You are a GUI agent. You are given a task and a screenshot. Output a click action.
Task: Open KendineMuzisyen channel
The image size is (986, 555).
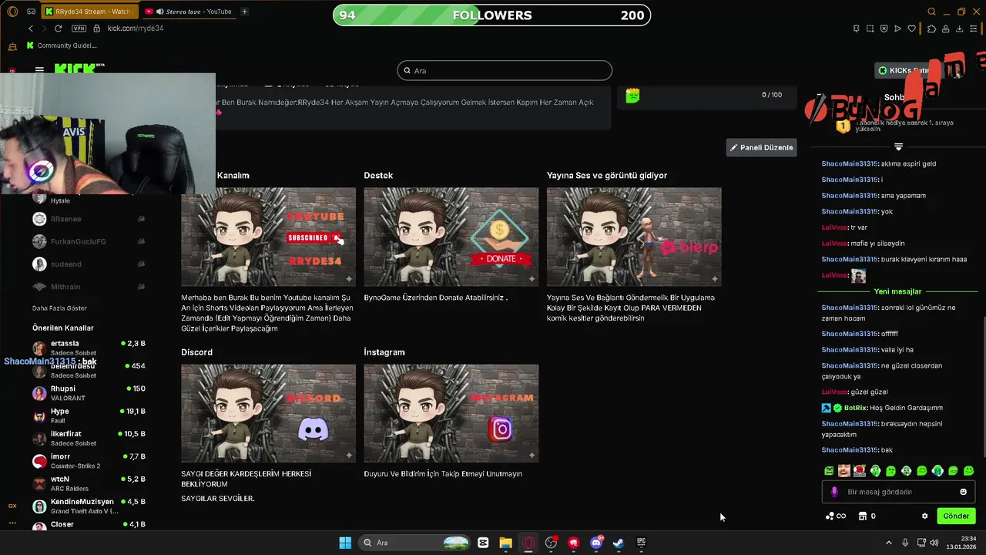click(89, 506)
